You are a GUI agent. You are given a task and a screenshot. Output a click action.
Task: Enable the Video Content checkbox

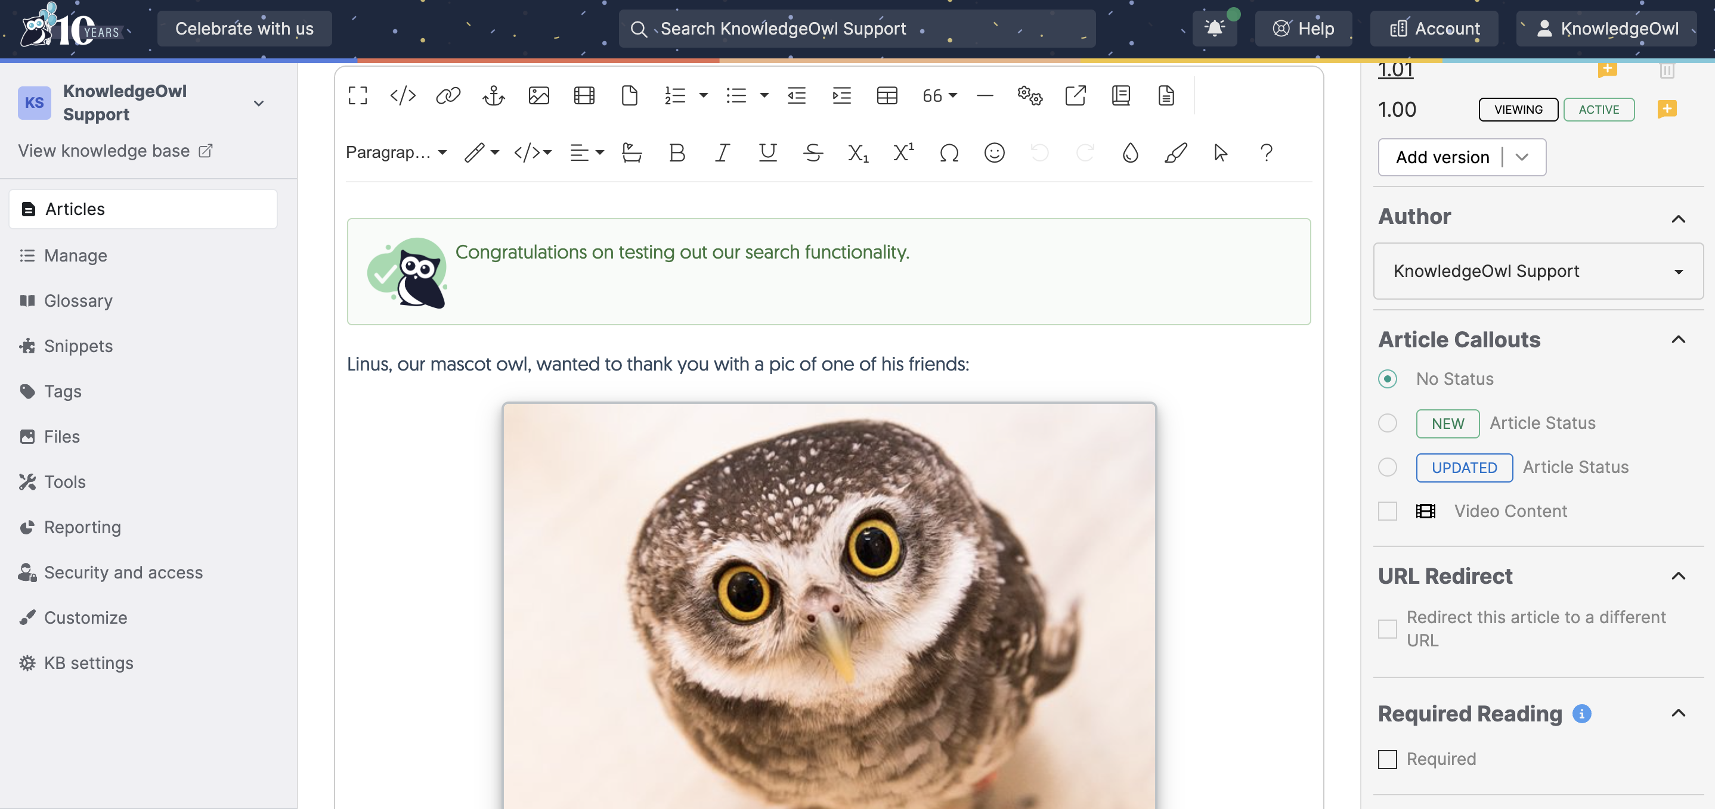click(1388, 511)
